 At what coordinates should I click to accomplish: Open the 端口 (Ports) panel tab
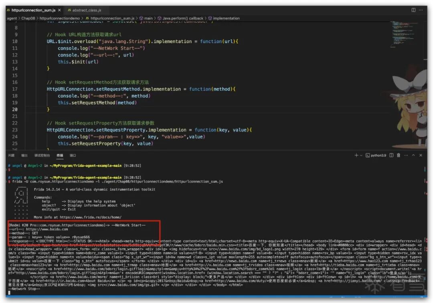click(x=73, y=155)
